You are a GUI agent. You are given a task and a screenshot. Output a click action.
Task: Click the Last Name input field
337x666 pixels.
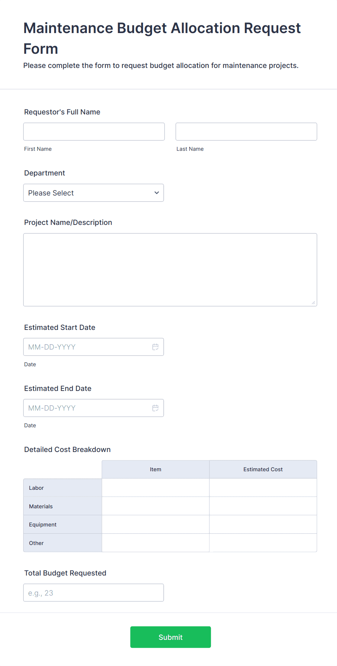pyautogui.click(x=246, y=132)
